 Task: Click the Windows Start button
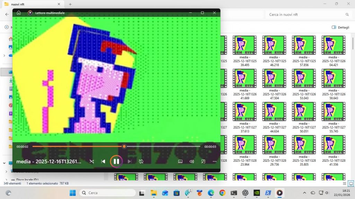(x=72, y=193)
